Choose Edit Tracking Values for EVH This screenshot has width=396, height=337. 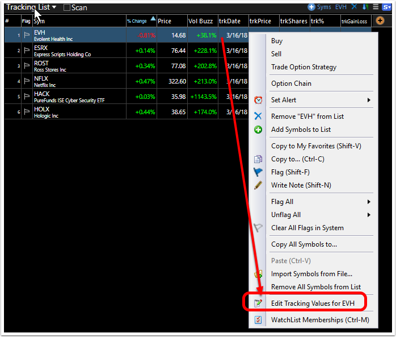tap(313, 303)
